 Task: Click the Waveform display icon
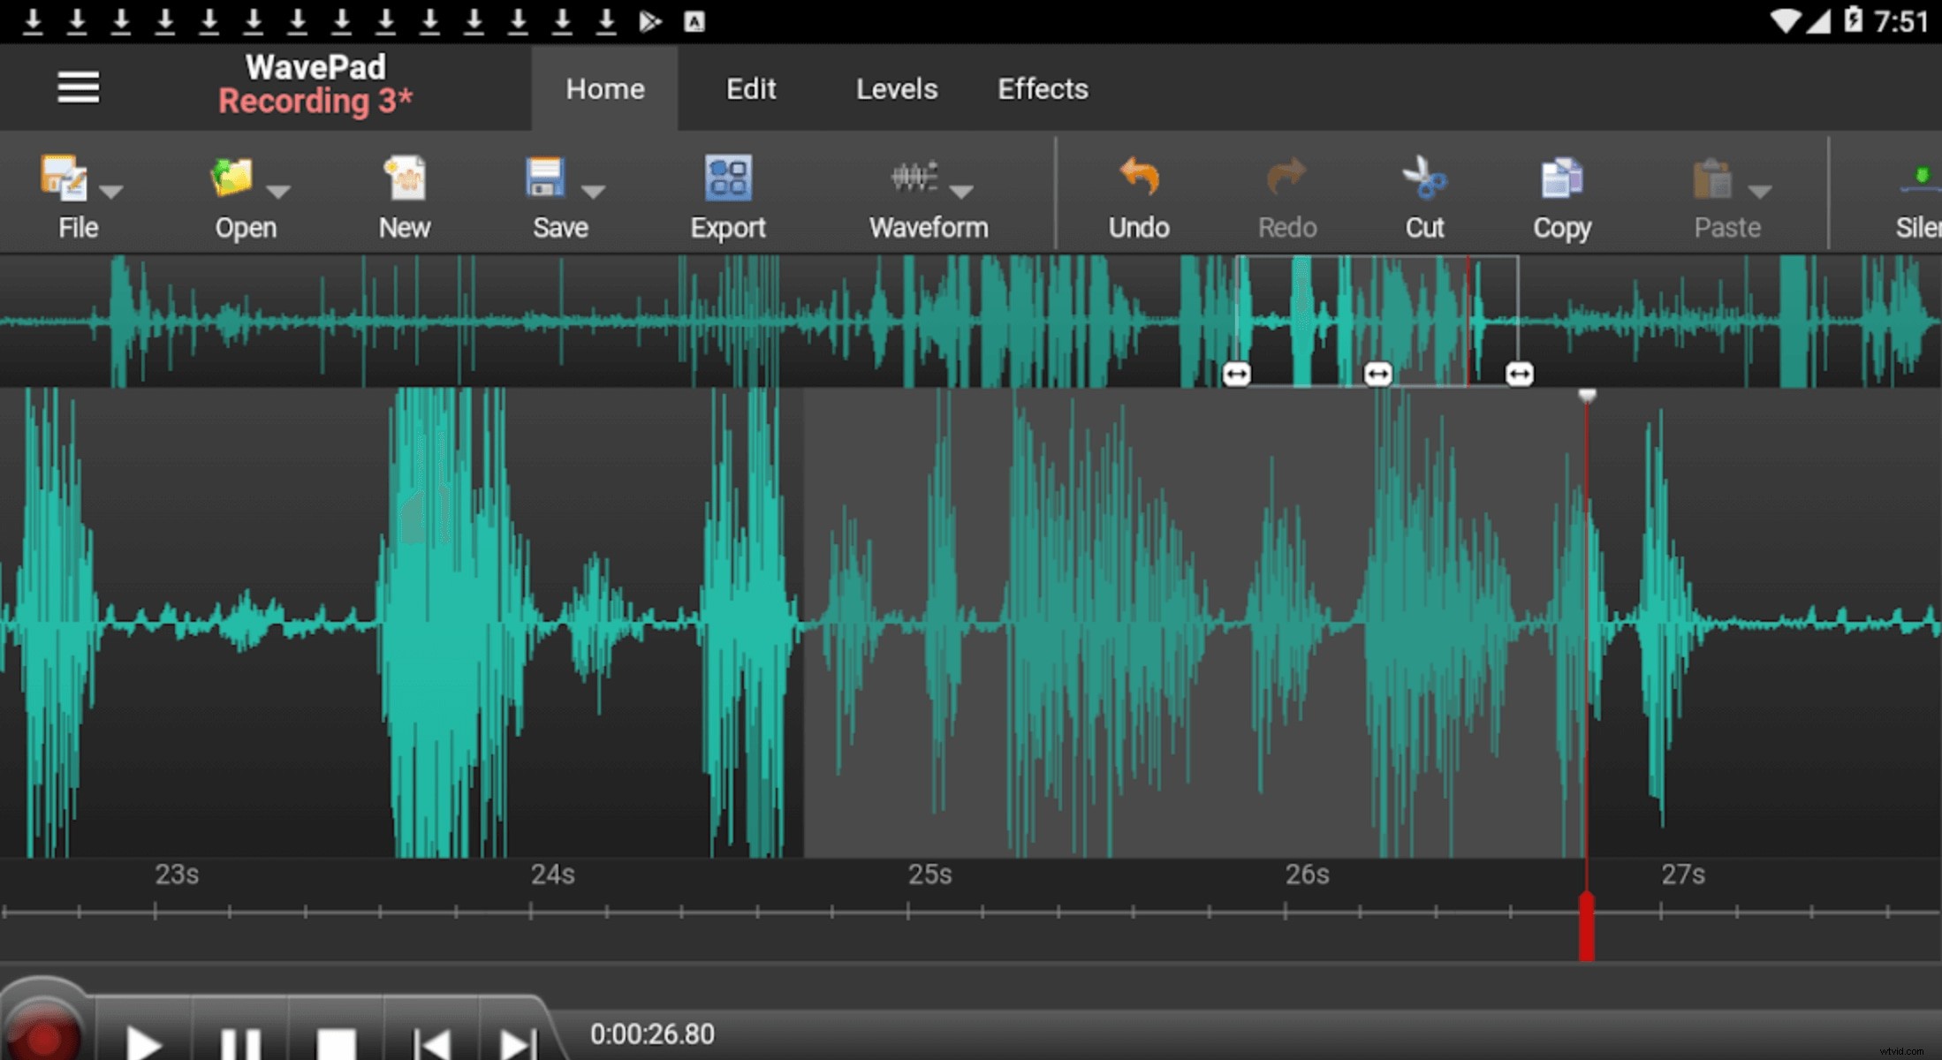pyautogui.click(x=913, y=177)
